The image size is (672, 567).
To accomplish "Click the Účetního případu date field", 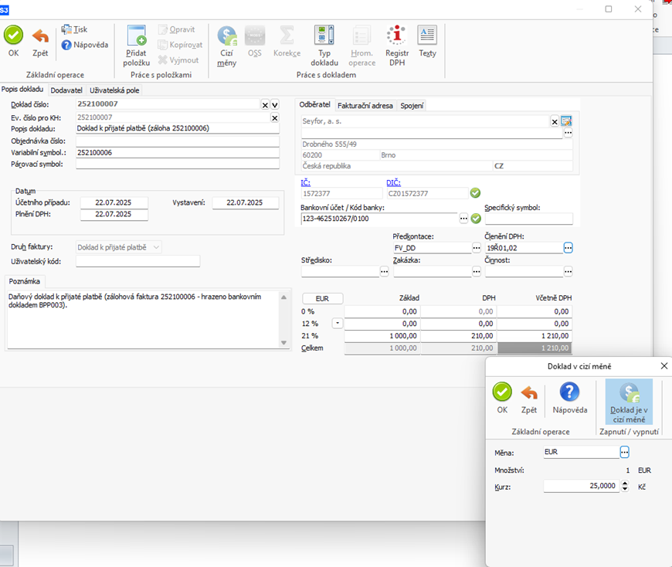I will click(114, 202).
